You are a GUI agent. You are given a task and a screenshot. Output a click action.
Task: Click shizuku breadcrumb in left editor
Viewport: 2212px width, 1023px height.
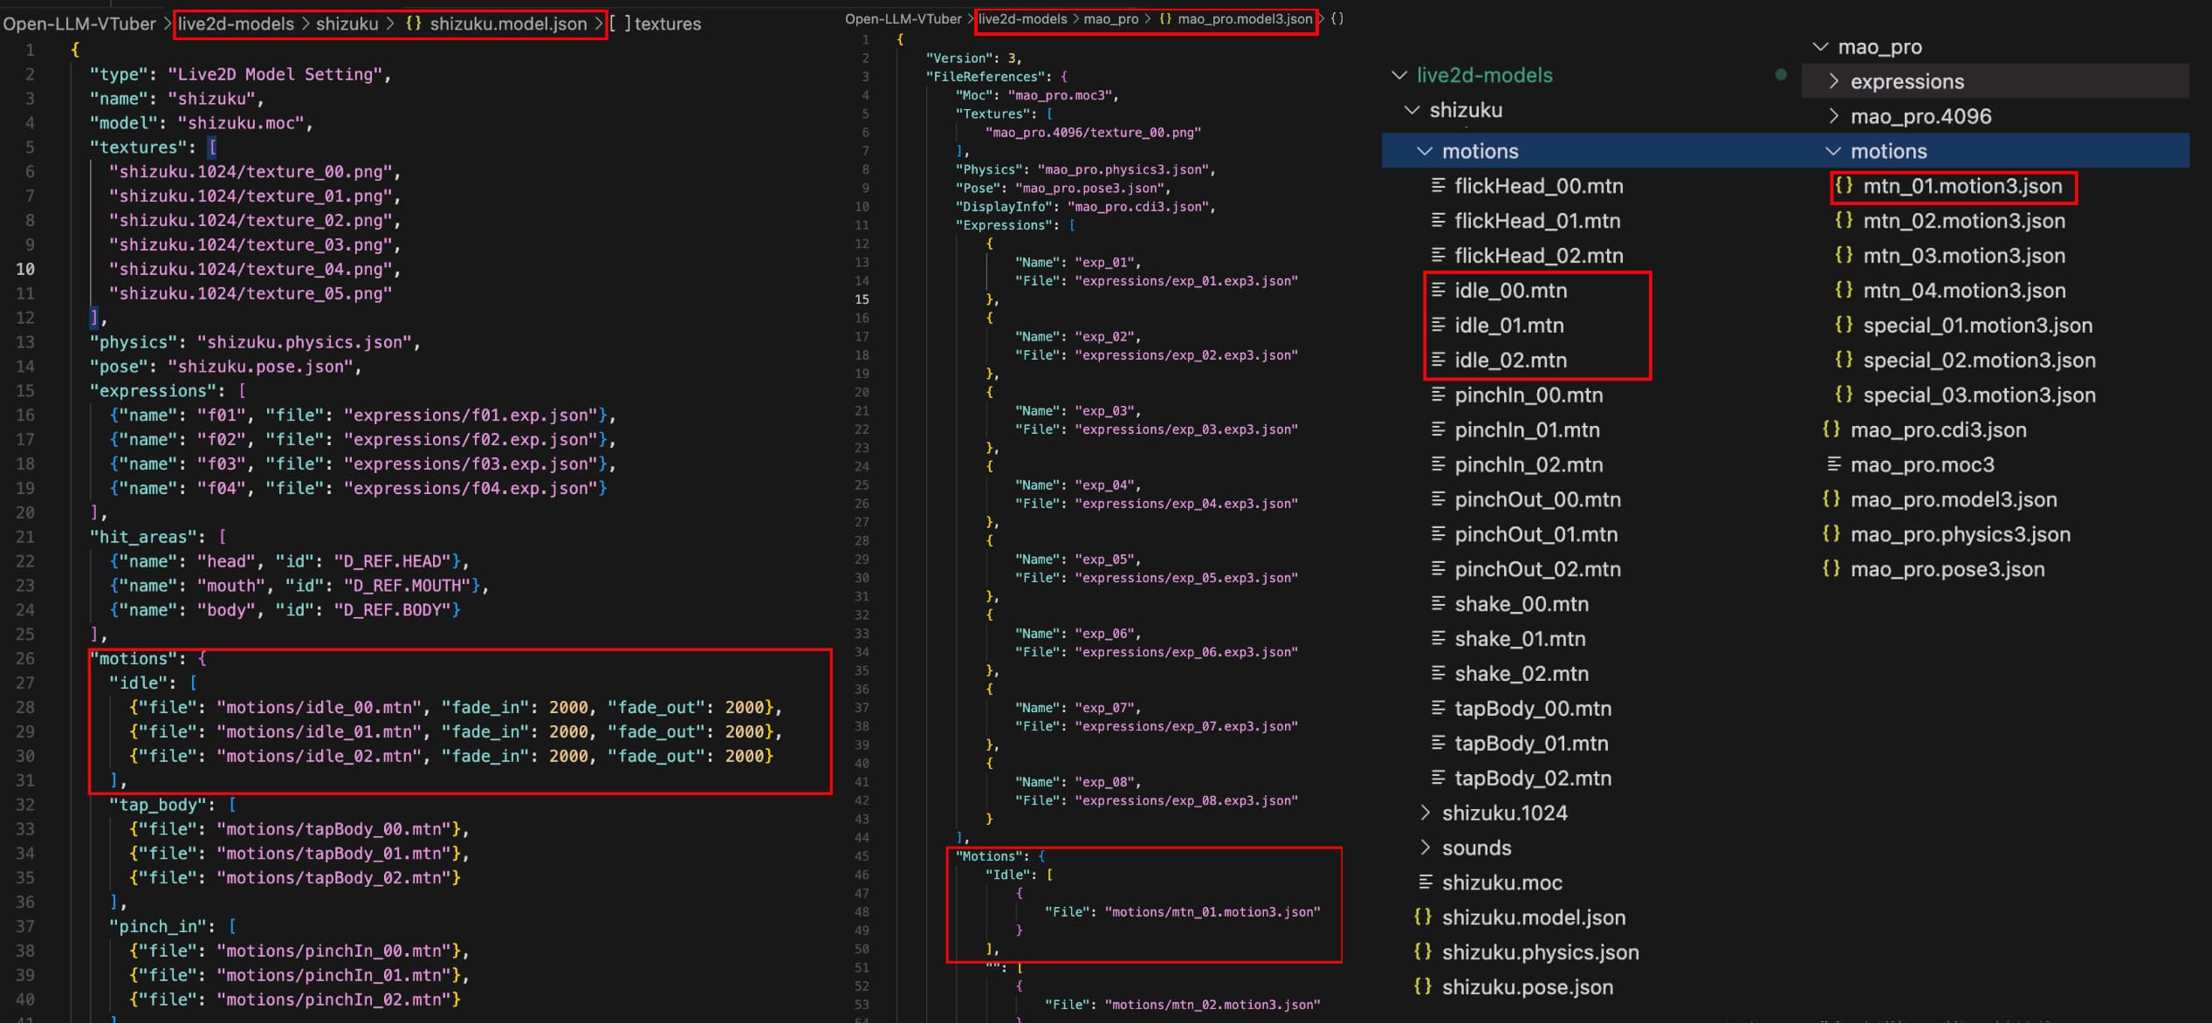(x=347, y=24)
